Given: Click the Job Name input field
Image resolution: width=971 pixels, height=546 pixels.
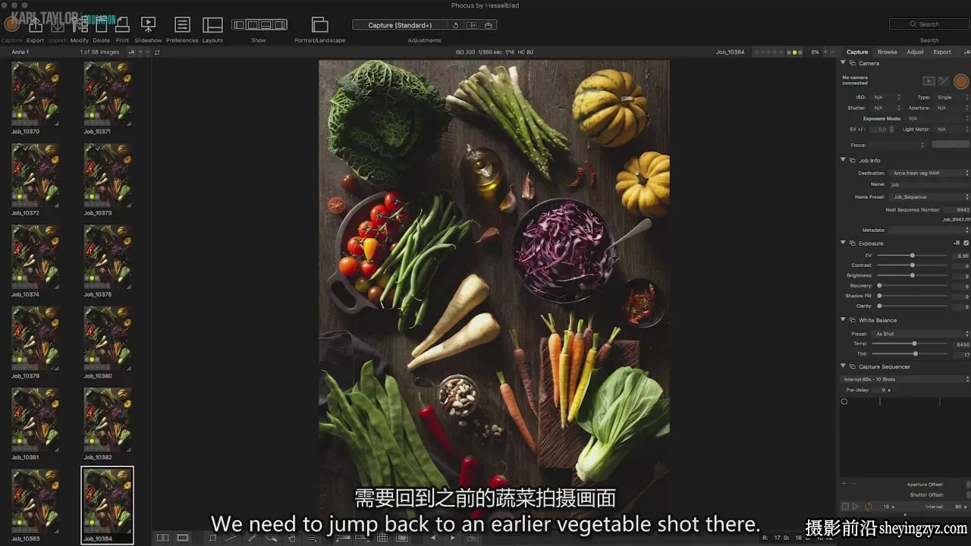Looking at the screenshot, I should (929, 184).
